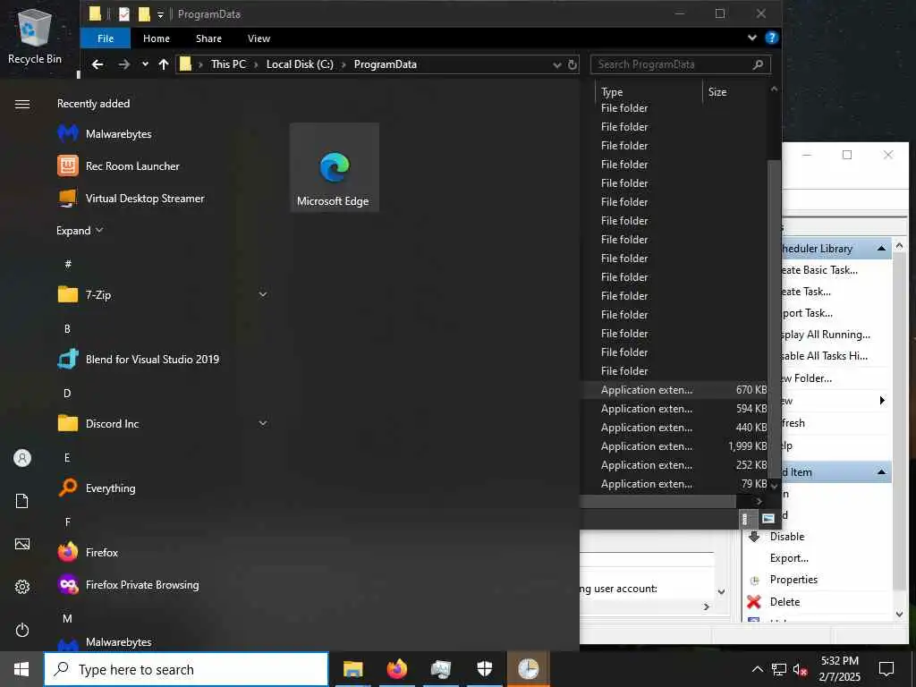Click the user account icon
The width and height of the screenshot is (916, 687).
(x=22, y=457)
